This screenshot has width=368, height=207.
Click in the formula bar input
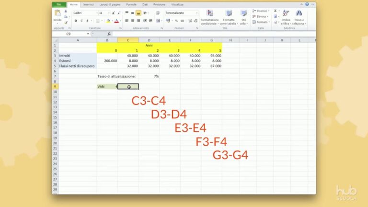pos(214,34)
